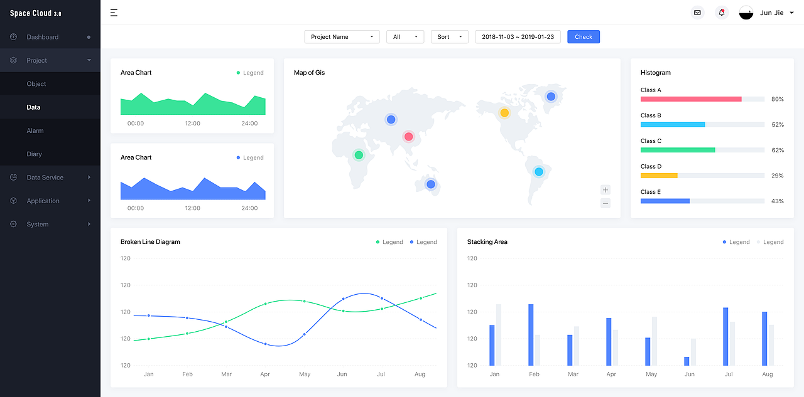Screen dimensions: 804x397
Task: Select the cyan map marker in South America
Action: pyautogui.click(x=538, y=172)
